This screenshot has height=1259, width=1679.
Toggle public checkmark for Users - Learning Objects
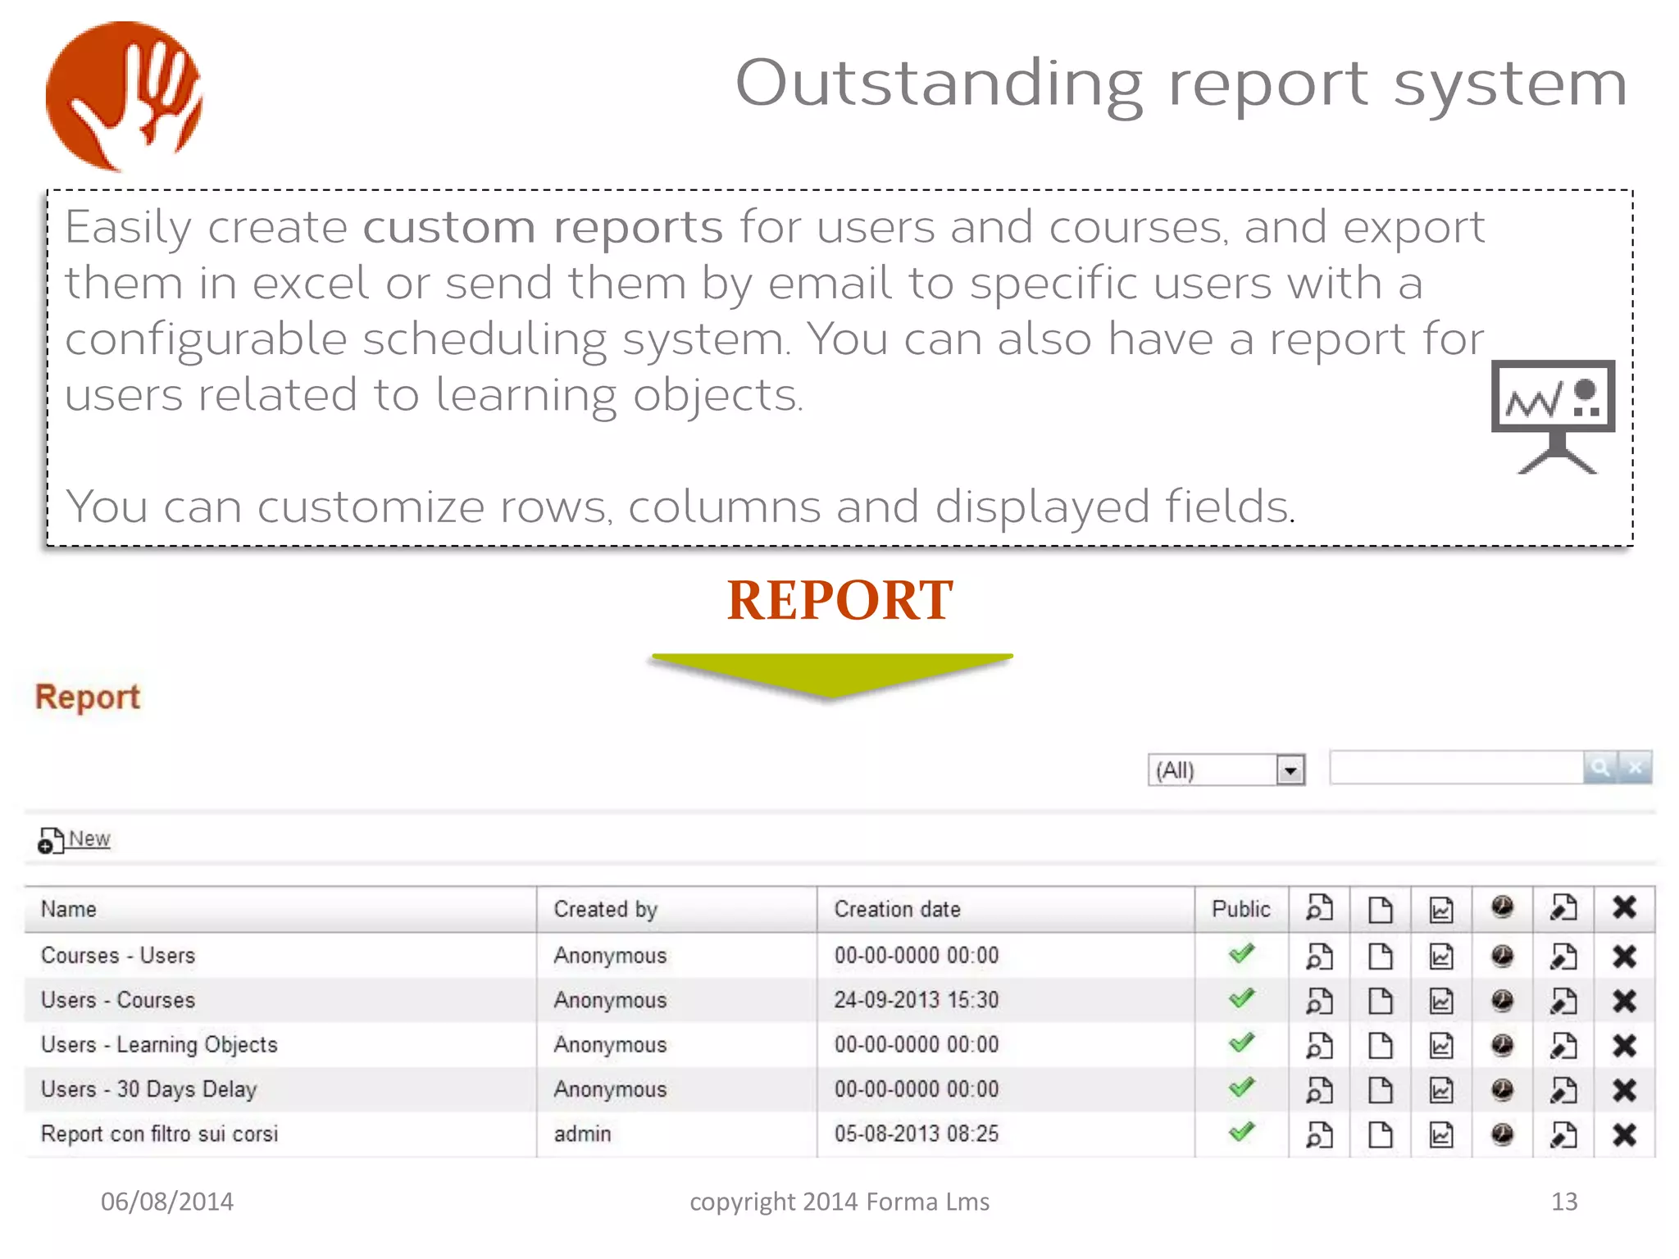point(1241,1043)
